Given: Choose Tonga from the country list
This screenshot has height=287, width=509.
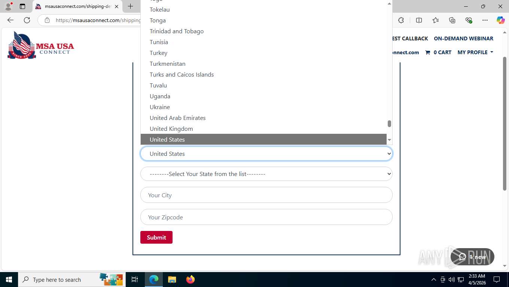Looking at the screenshot, I should [263, 20].
